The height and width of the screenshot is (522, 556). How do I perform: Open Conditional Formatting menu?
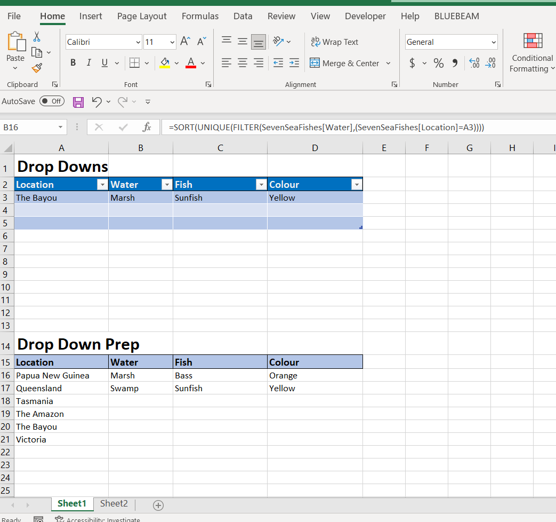tap(532, 53)
